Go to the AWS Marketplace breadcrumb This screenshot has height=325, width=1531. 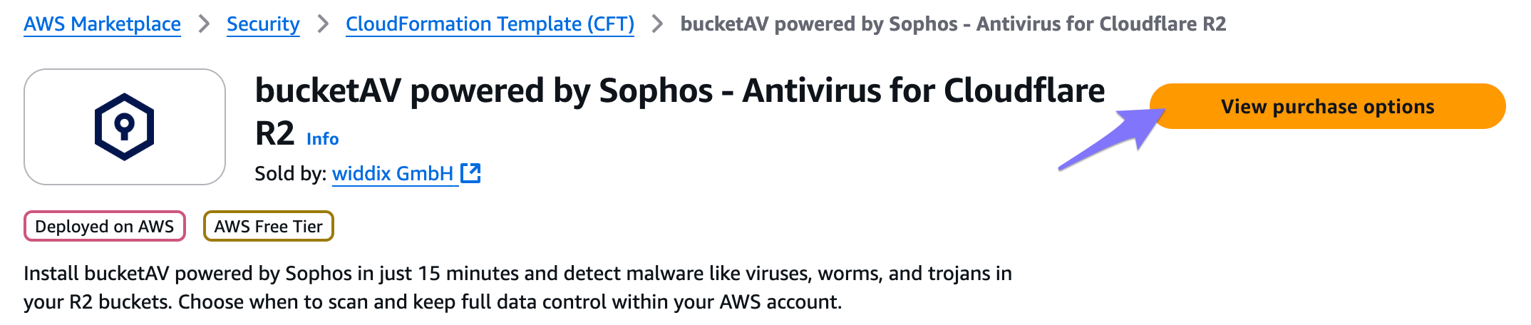point(102,24)
